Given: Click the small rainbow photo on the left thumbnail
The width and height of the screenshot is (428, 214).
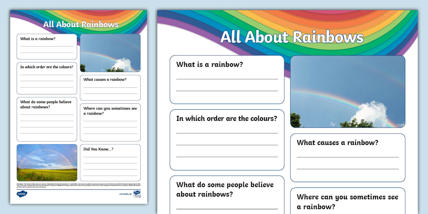Looking at the screenshot, I should coord(110,53).
